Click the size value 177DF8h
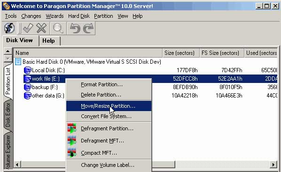The width and height of the screenshot is (281, 172). (x=187, y=70)
